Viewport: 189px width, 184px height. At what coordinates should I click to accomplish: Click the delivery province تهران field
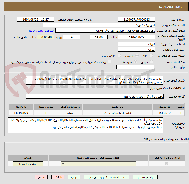[137, 44]
